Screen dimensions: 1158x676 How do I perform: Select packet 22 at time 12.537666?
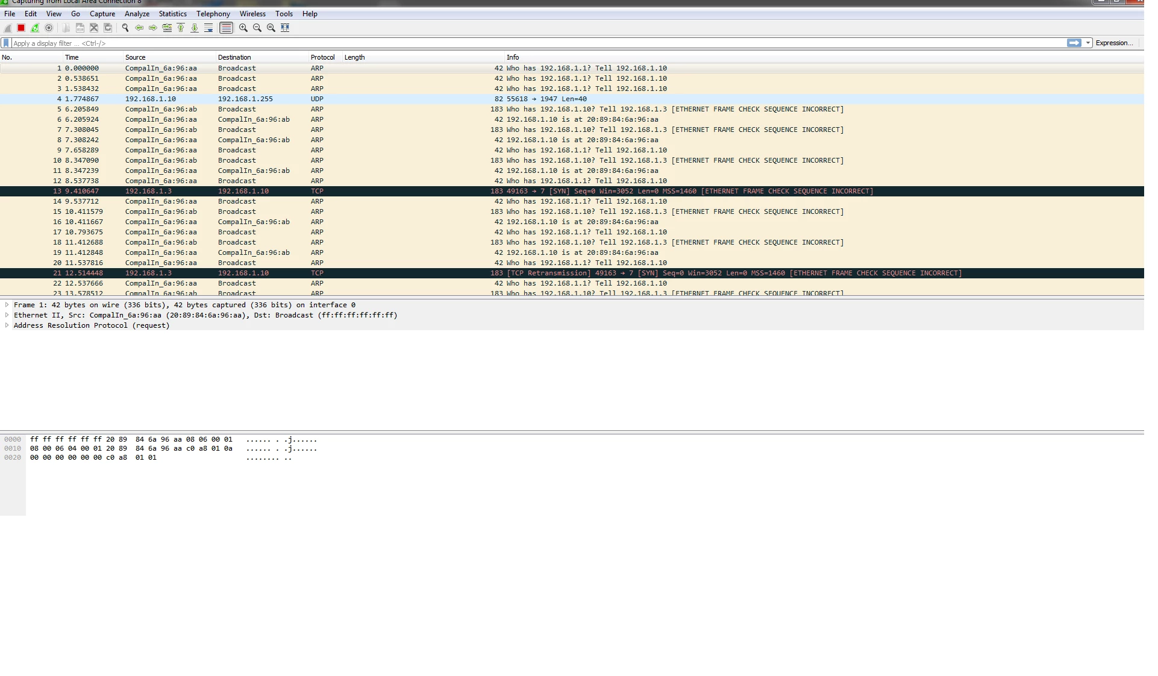click(572, 283)
